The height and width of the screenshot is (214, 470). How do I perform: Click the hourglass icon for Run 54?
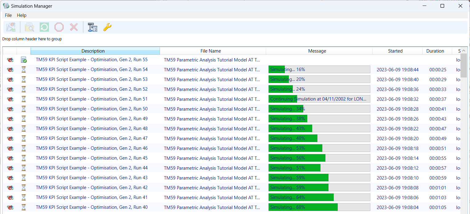(x=24, y=69)
